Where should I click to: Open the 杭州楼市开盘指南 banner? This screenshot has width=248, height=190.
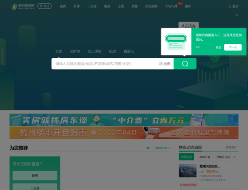(x=124, y=133)
